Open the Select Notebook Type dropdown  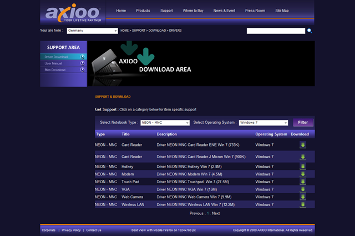point(165,123)
